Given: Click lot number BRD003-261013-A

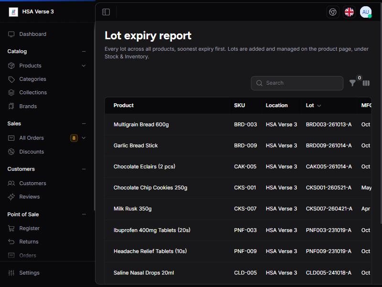Looking at the screenshot, I should pyautogui.click(x=329, y=124).
